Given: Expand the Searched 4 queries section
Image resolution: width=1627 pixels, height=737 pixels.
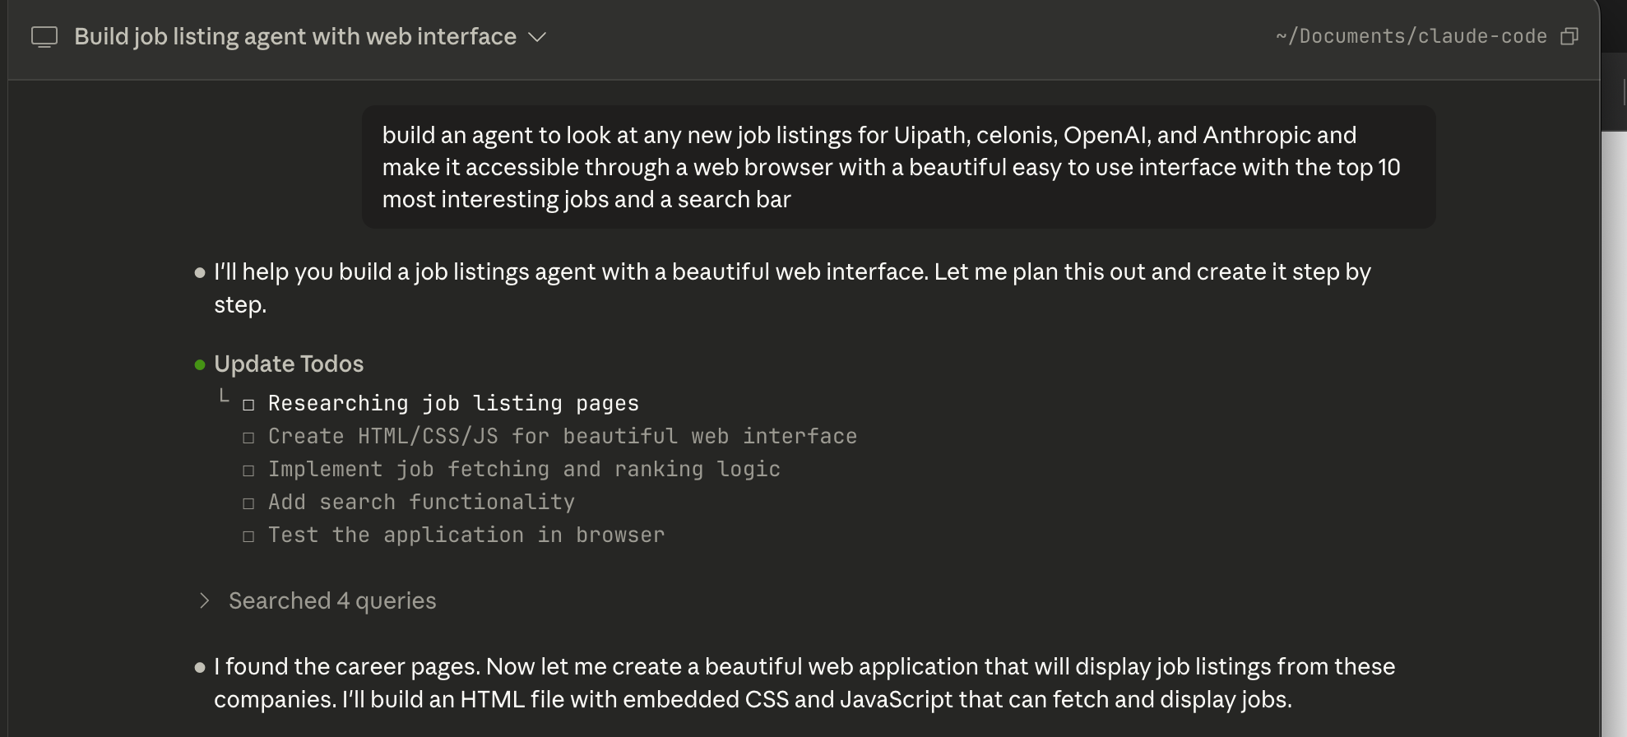Looking at the screenshot, I should (205, 601).
